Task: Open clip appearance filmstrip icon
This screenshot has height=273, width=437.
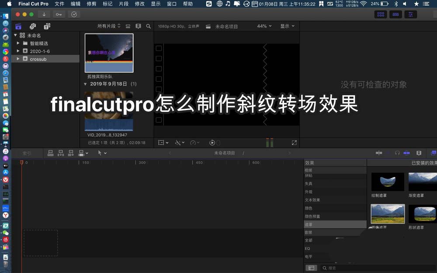Action: pyautogui.click(x=138, y=26)
